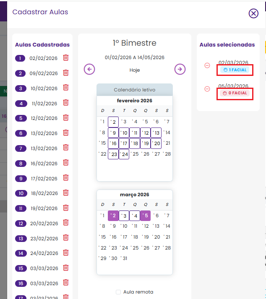Viewport: 266px width, 299px height.
Task: Trash class 14 dated 24/02/2026
Action: click(x=66, y=253)
